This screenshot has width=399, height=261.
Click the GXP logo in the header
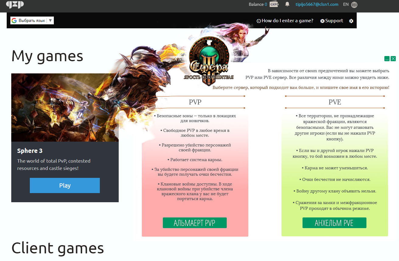(x=15, y=4)
